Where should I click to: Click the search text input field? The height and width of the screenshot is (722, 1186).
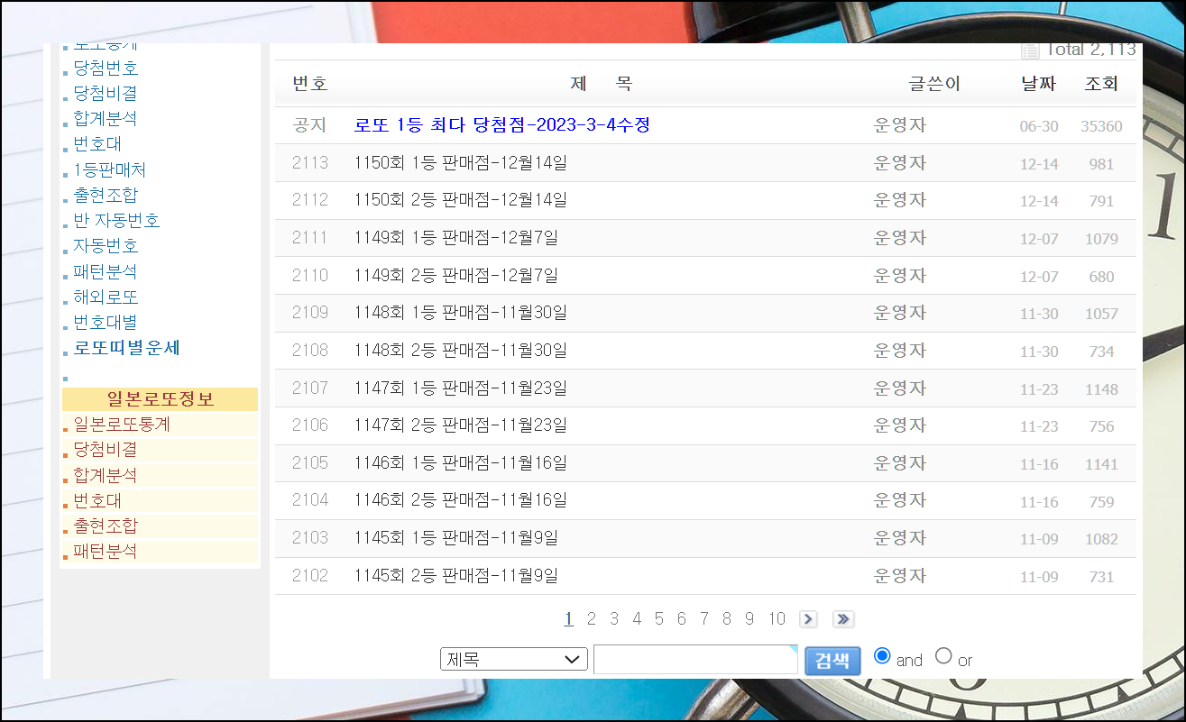click(x=695, y=659)
